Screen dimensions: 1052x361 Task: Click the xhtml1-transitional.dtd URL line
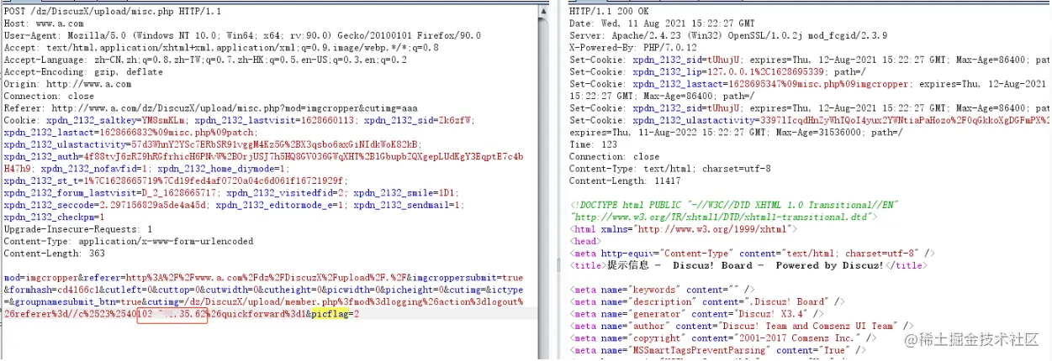tap(724, 217)
